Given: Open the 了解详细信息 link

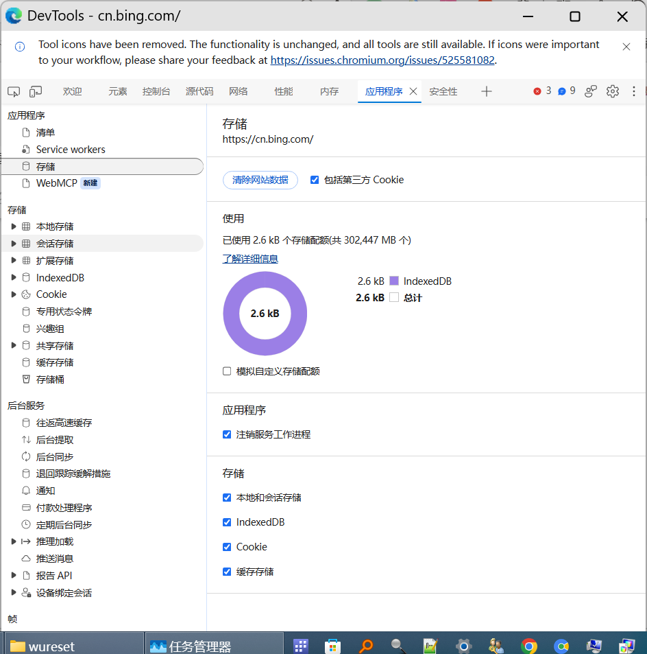Looking at the screenshot, I should click(250, 259).
